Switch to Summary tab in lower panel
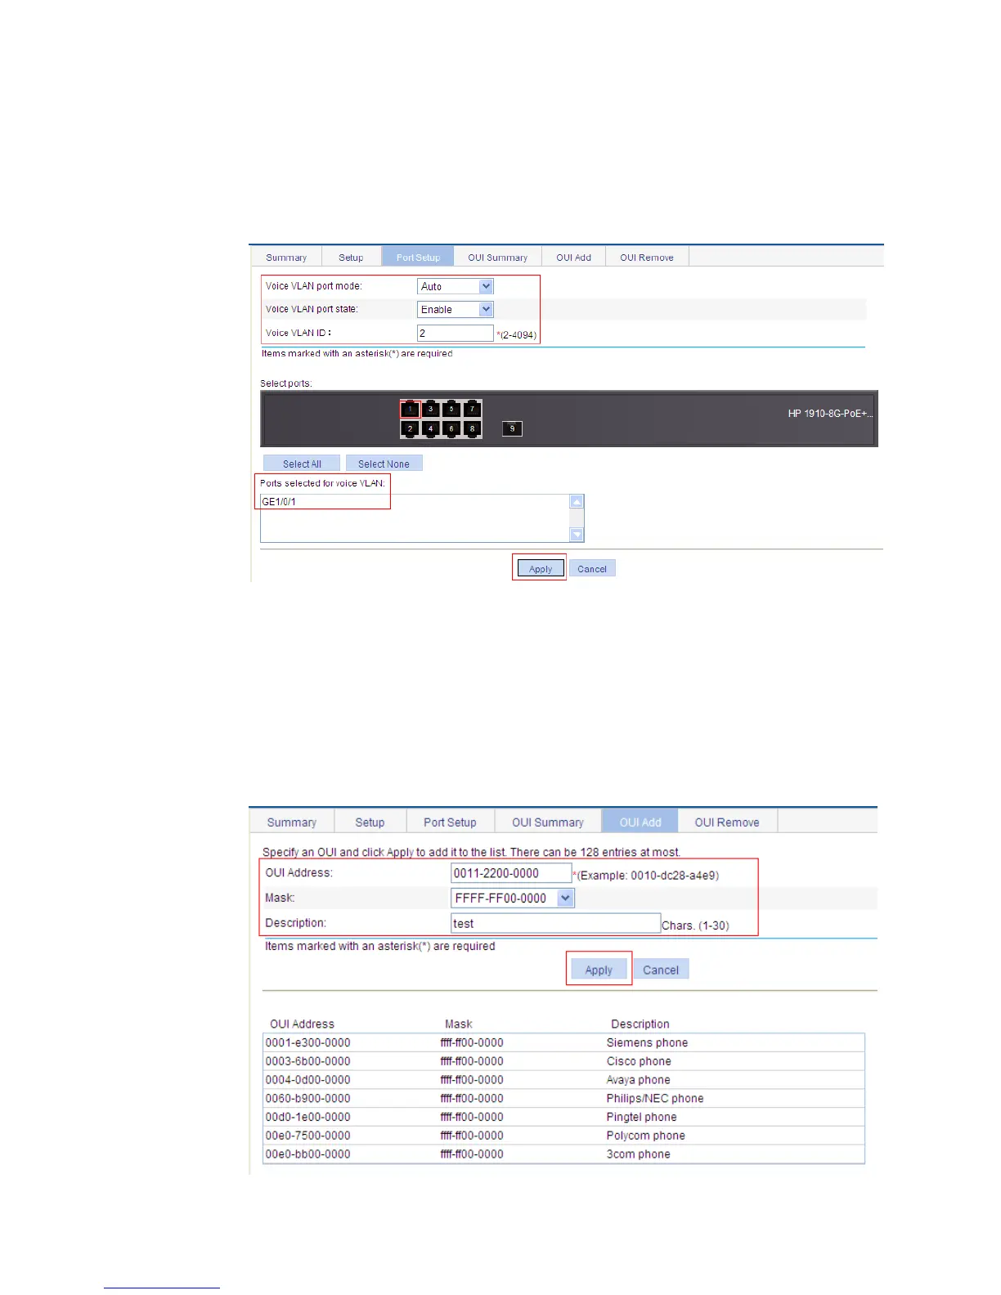Image resolution: width=1001 pixels, height=1295 pixels. pos(291,822)
